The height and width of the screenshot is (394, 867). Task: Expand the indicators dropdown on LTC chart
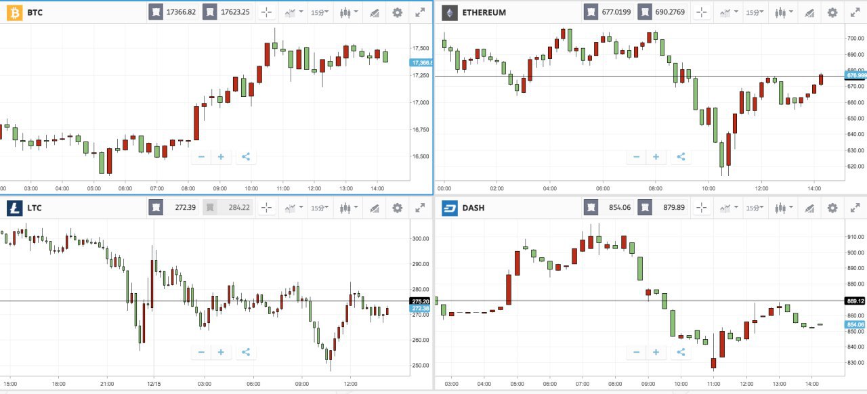pyautogui.click(x=294, y=208)
